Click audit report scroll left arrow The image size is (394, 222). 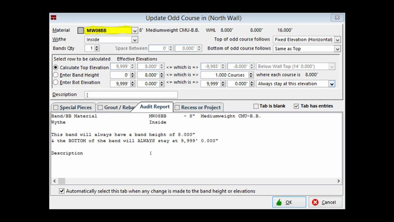pyautogui.click(x=55, y=181)
